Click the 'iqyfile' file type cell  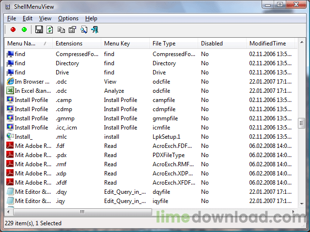point(160,201)
